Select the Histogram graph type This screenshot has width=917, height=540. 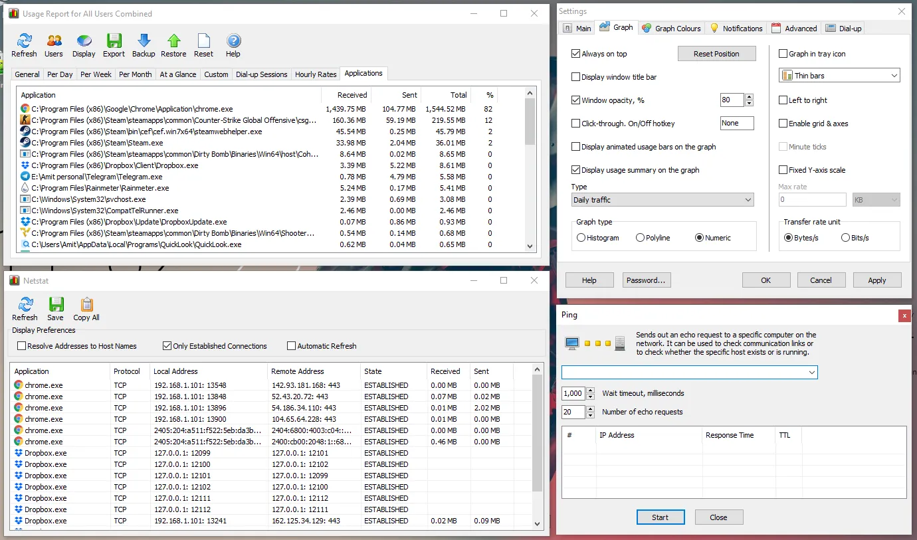click(581, 238)
